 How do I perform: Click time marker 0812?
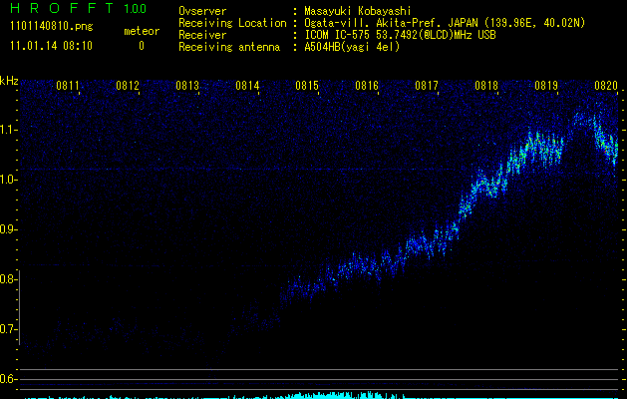[128, 86]
